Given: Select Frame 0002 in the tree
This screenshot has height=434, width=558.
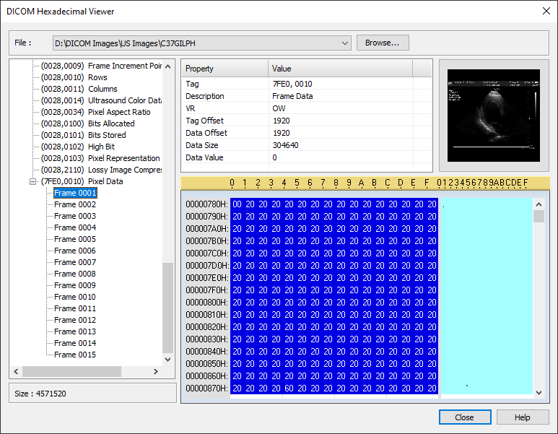Looking at the screenshot, I should pos(75,204).
